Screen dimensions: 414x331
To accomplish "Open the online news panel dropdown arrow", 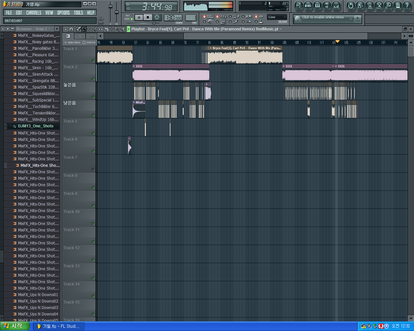I will (351, 19).
